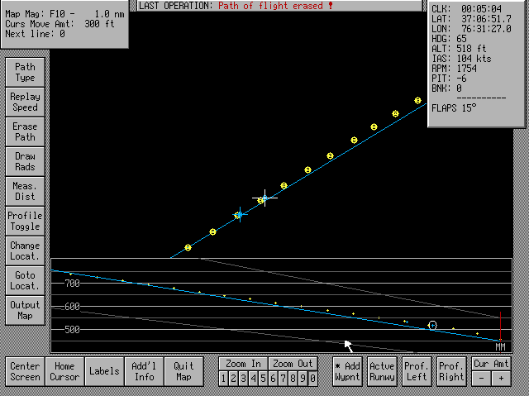Center the screen on cursor

click(x=25, y=371)
